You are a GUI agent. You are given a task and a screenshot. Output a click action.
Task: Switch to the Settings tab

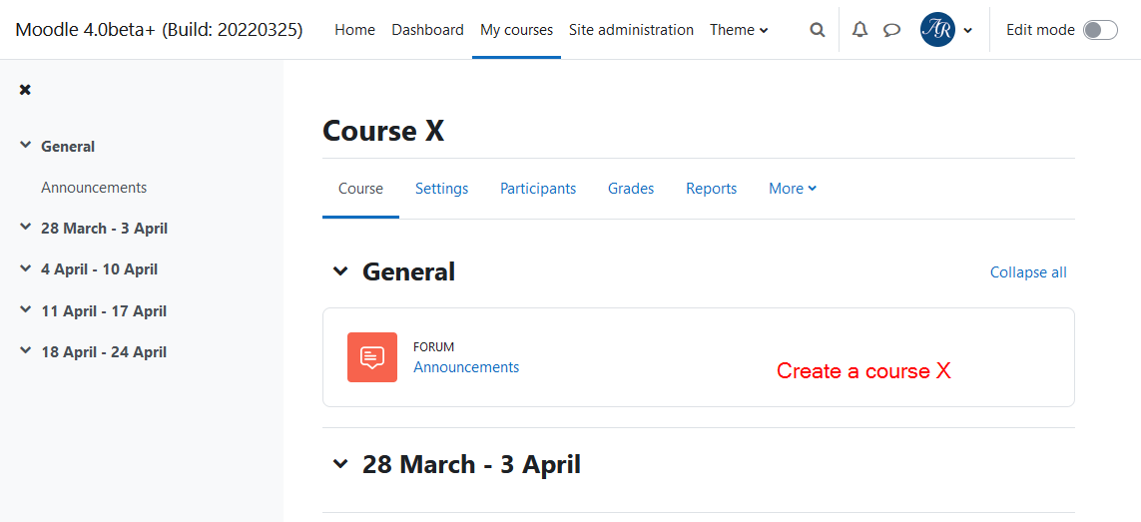[441, 189]
